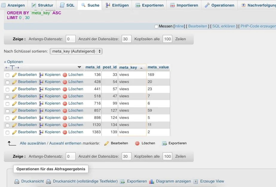
Task: Click the top Anfangs-Datensatz input field
Action: pos(71,39)
